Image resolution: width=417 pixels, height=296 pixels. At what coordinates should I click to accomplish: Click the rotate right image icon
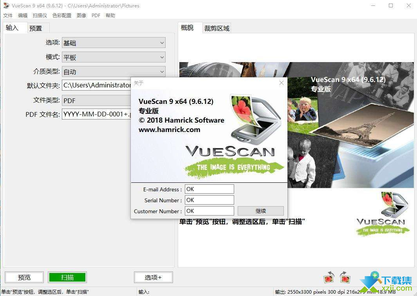[345, 277]
